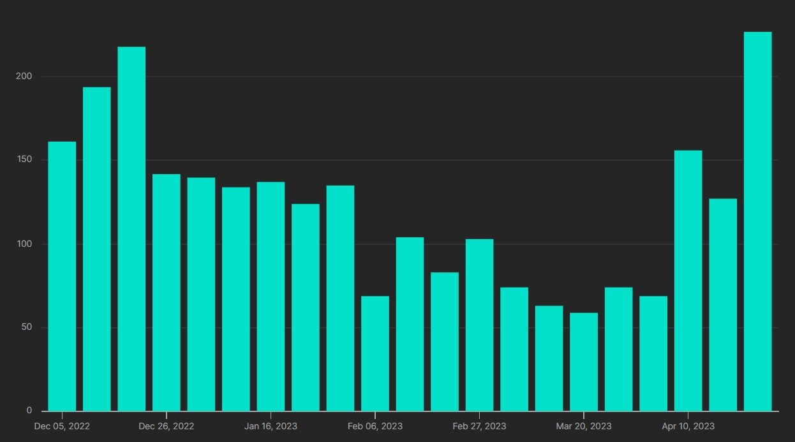Click the bar above the Dec 26, 2022 tick
Image resolution: width=795 pixels, height=442 pixels.
[x=166, y=292]
